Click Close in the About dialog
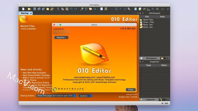This screenshot has height=111, width=198. coord(131,90)
